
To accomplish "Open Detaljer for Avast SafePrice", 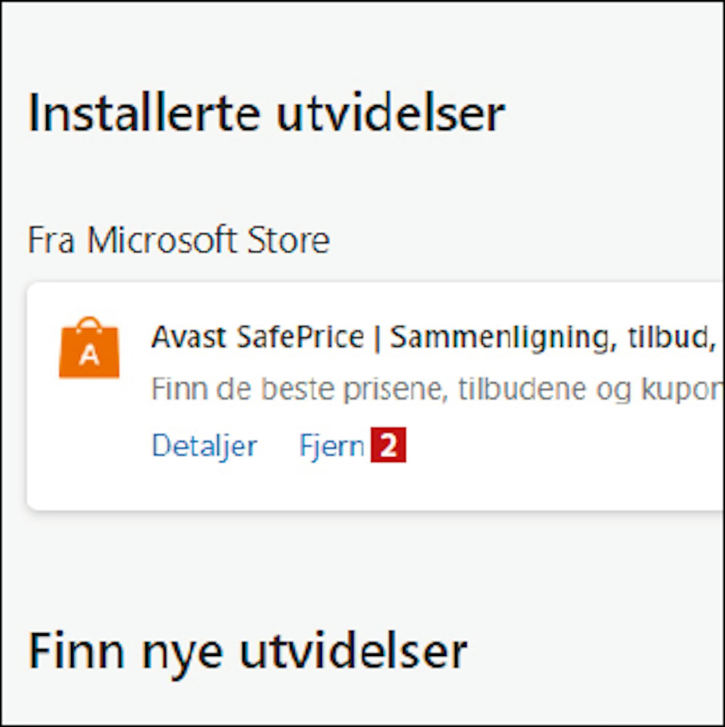I will (204, 445).
